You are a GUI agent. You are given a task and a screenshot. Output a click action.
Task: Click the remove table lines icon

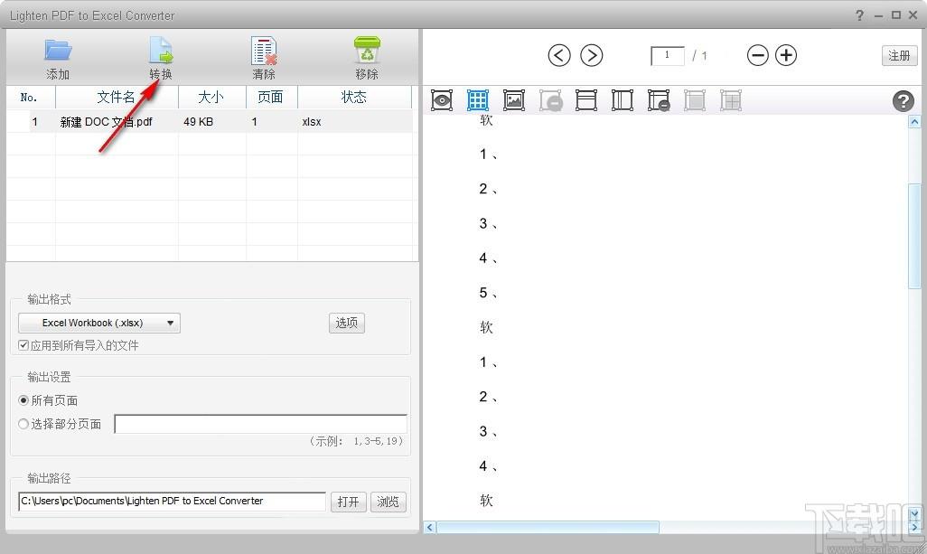(659, 100)
